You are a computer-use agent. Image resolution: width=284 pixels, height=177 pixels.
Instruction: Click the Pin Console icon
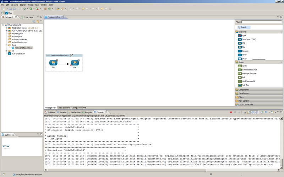262,112
